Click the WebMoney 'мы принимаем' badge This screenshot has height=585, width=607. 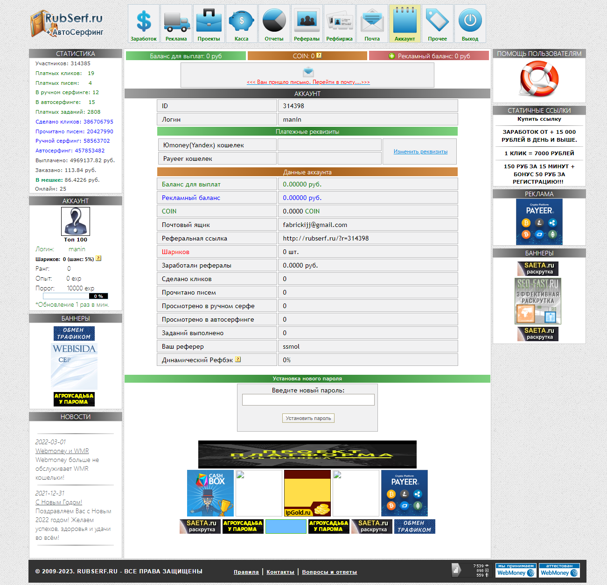tap(516, 570)
